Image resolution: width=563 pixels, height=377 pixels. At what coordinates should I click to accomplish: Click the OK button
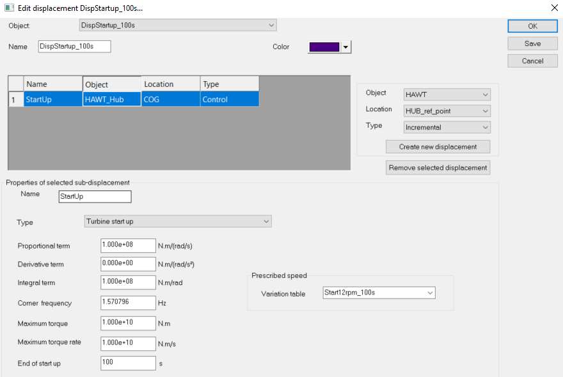[532, 26]
